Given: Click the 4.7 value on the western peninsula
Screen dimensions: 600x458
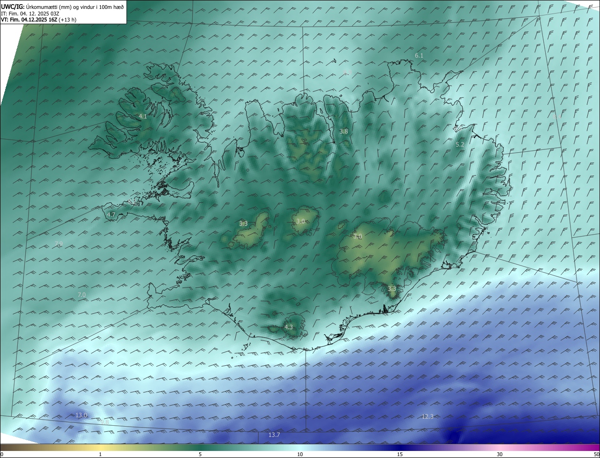Looking at the screenshot, I should 111,214.
